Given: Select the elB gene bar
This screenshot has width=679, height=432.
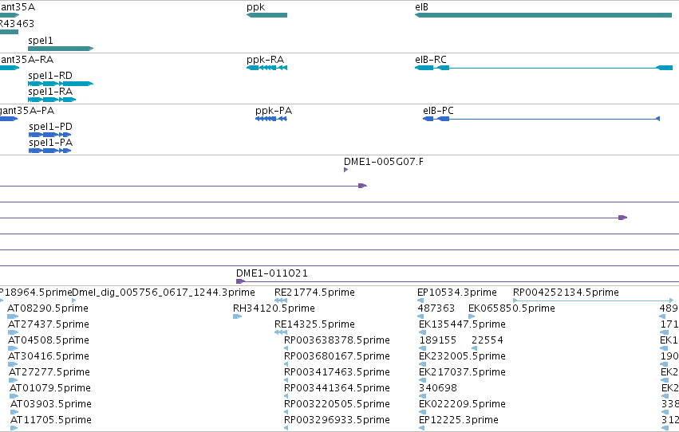Looking at the screenshot, I should (x=543, y=15).
